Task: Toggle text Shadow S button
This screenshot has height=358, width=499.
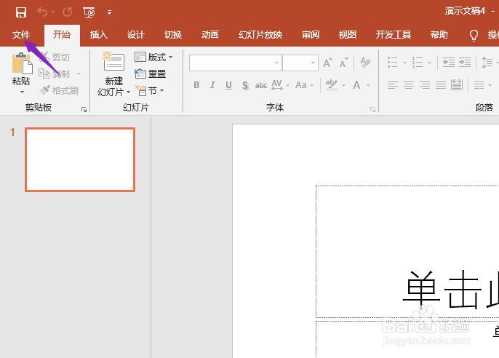Action: (x=245, y=85)
